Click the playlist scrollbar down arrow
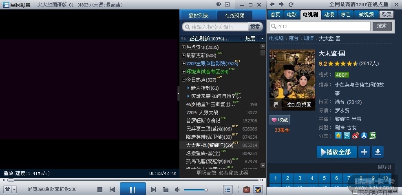Viewport: 402px width, 195px height. [x=263, y=166]
